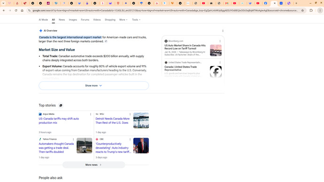324x182 pixels.
Task: Switch to the Forums tab
Action: tap(85, 20)
